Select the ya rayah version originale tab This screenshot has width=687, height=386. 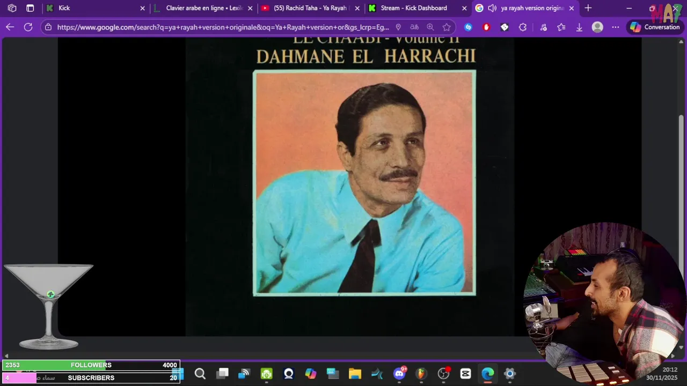tap(525, 8)
